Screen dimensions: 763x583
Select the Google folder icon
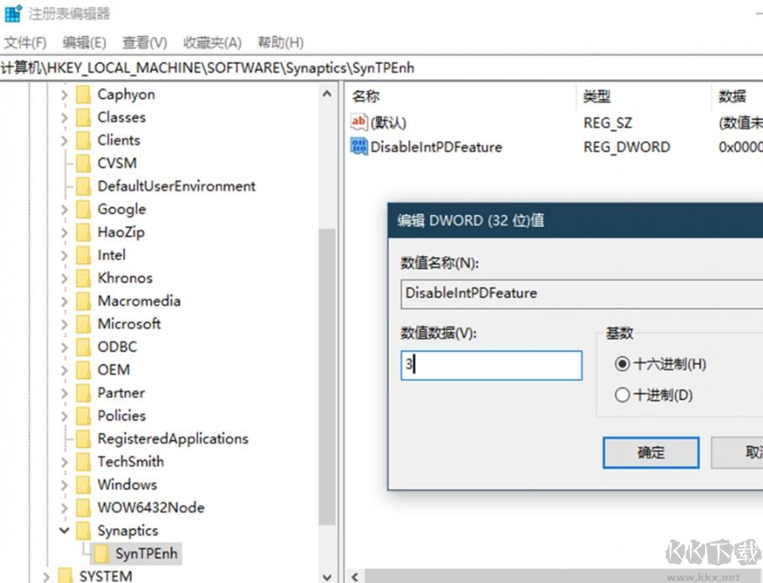point(82,209)
